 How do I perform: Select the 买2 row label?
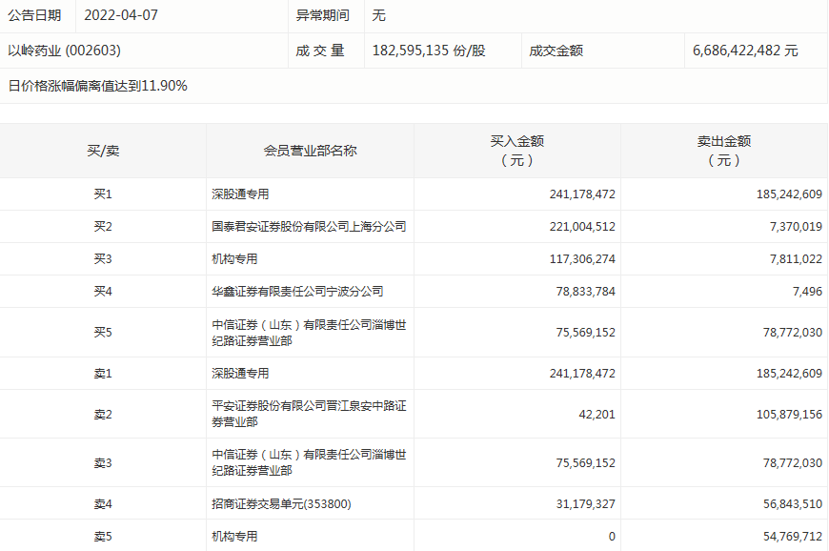click(103, 227)
